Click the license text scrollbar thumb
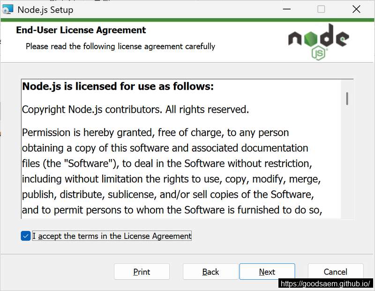375x291 pixels. click(x=347, y=98)
